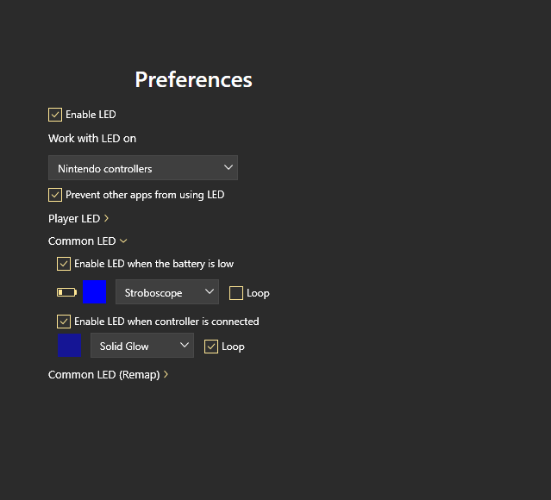
Task: Click the Preferences heading
Action: (x=193, y=80)
